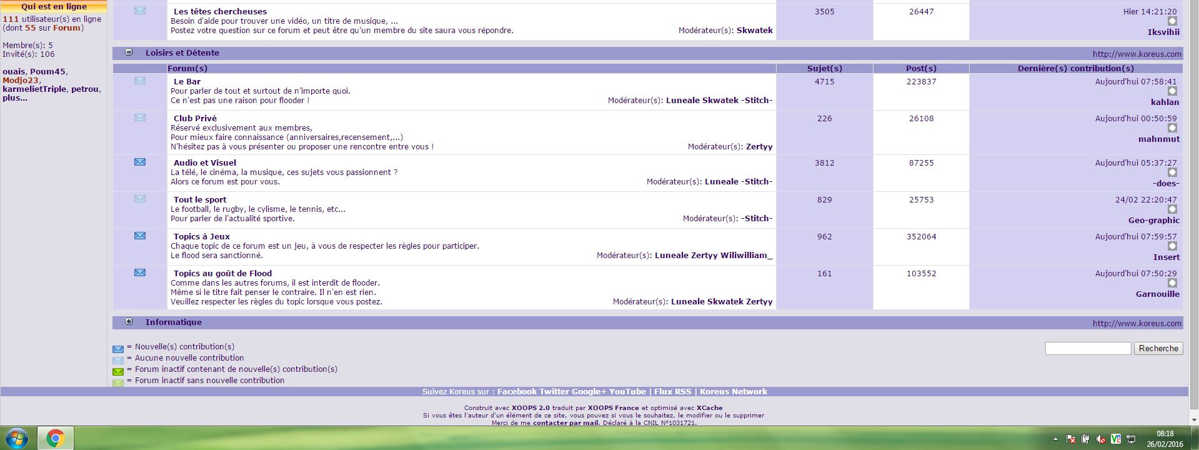Open the Tout le sport forum
1199x450 pixels.
200,200
